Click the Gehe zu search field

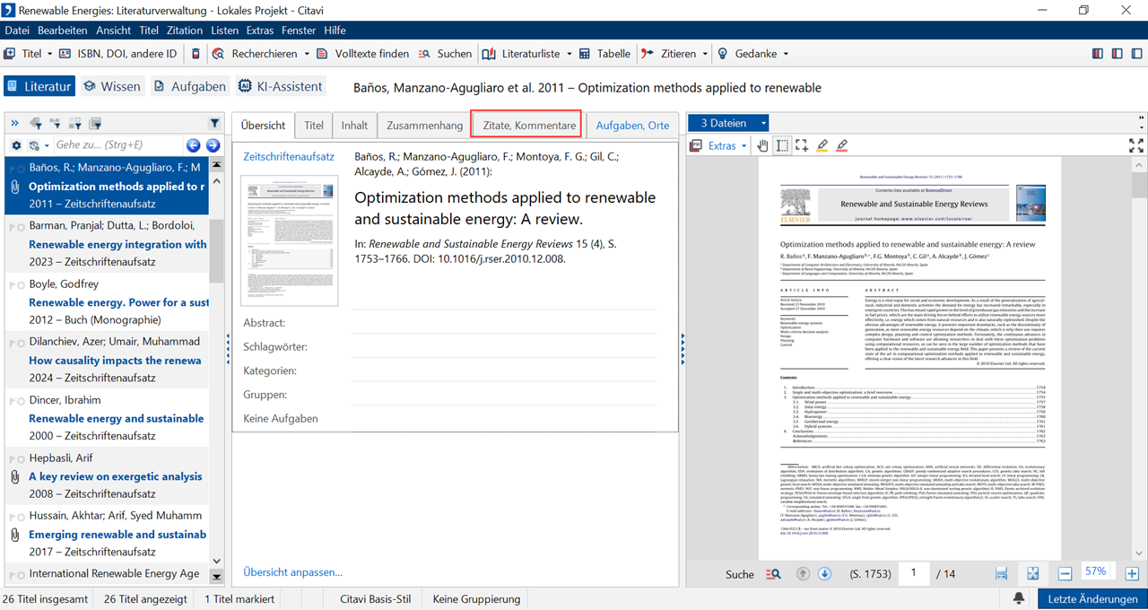(x=117, y=145)
